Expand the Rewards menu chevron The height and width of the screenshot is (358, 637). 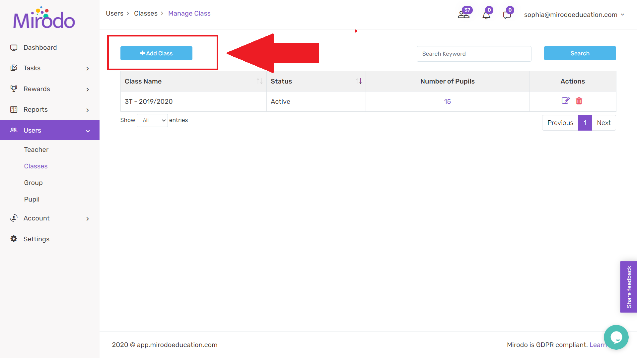click(88, 89)
